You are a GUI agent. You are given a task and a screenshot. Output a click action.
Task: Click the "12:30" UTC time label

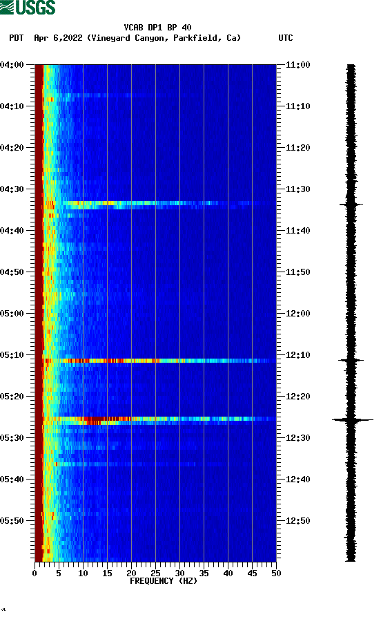click(x=298, y=438)
